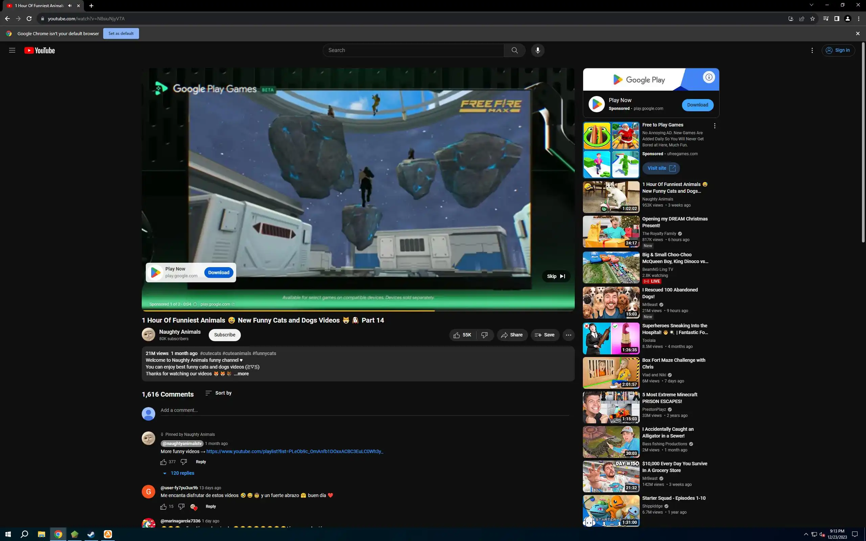Viewport: 866px width, 541px height.
Task: Expand the description with ...more
Action: (241, 374)
